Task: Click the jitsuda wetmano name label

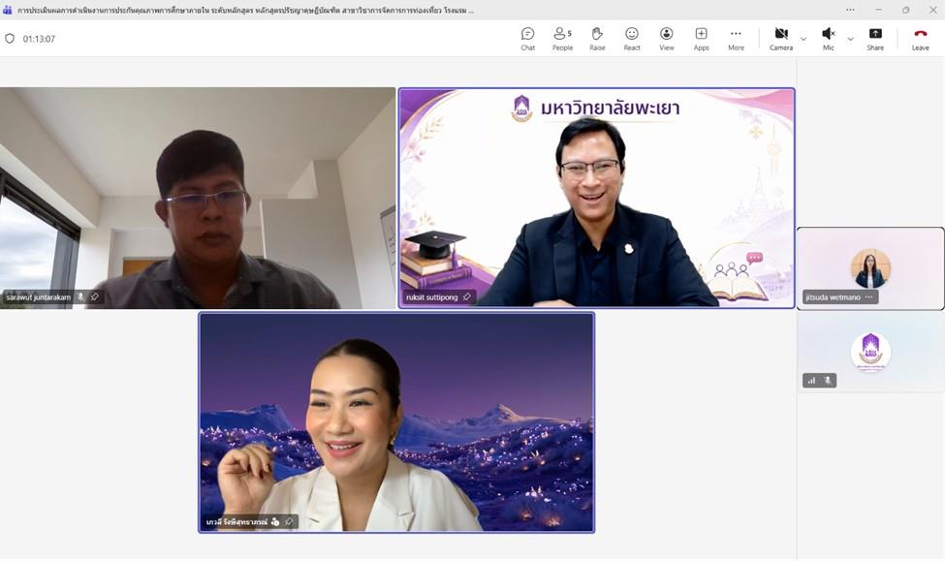Action: click(x=833, y=297)
